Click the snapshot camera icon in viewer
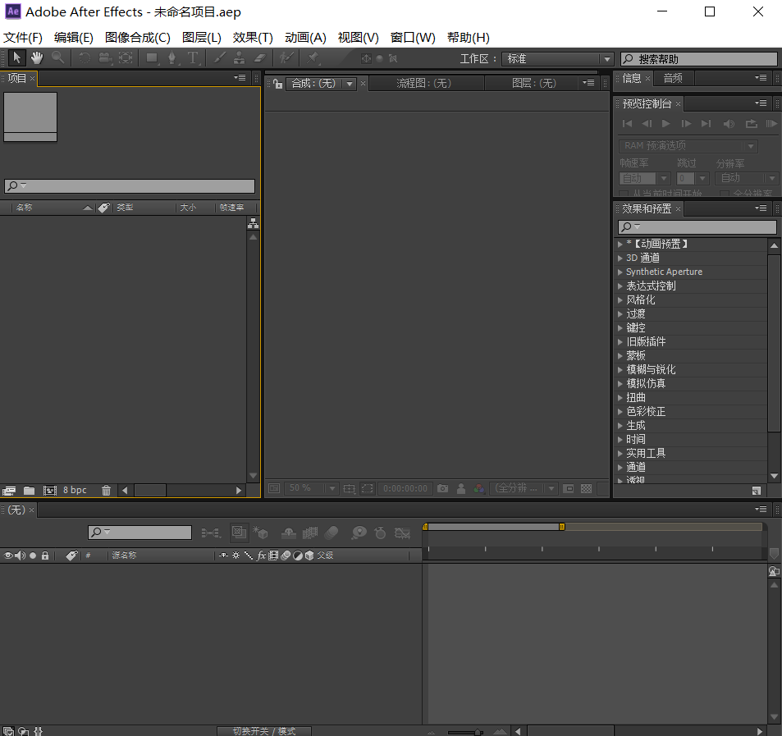The height and width of the screenshot is (736, 782). tap(443, 489)
